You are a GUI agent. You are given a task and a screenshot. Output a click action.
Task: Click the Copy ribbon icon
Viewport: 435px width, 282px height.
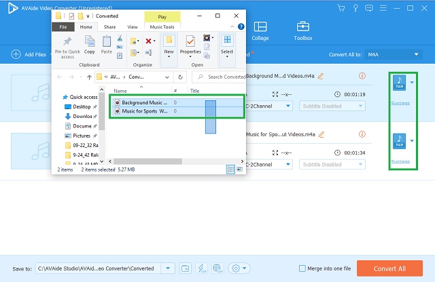coord(89,45)
